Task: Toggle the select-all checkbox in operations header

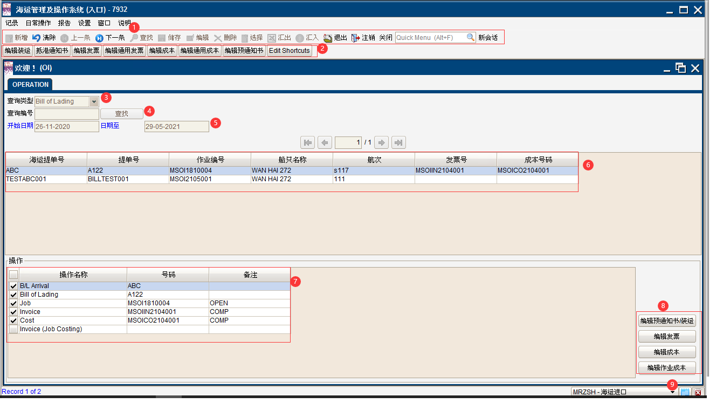Action: (x=13, y=275)
